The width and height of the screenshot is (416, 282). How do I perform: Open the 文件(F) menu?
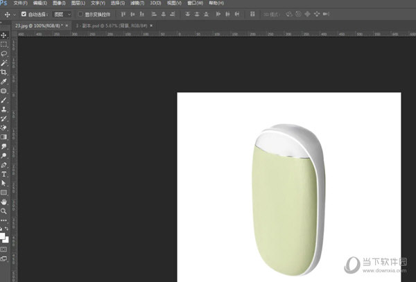point(20,3)
